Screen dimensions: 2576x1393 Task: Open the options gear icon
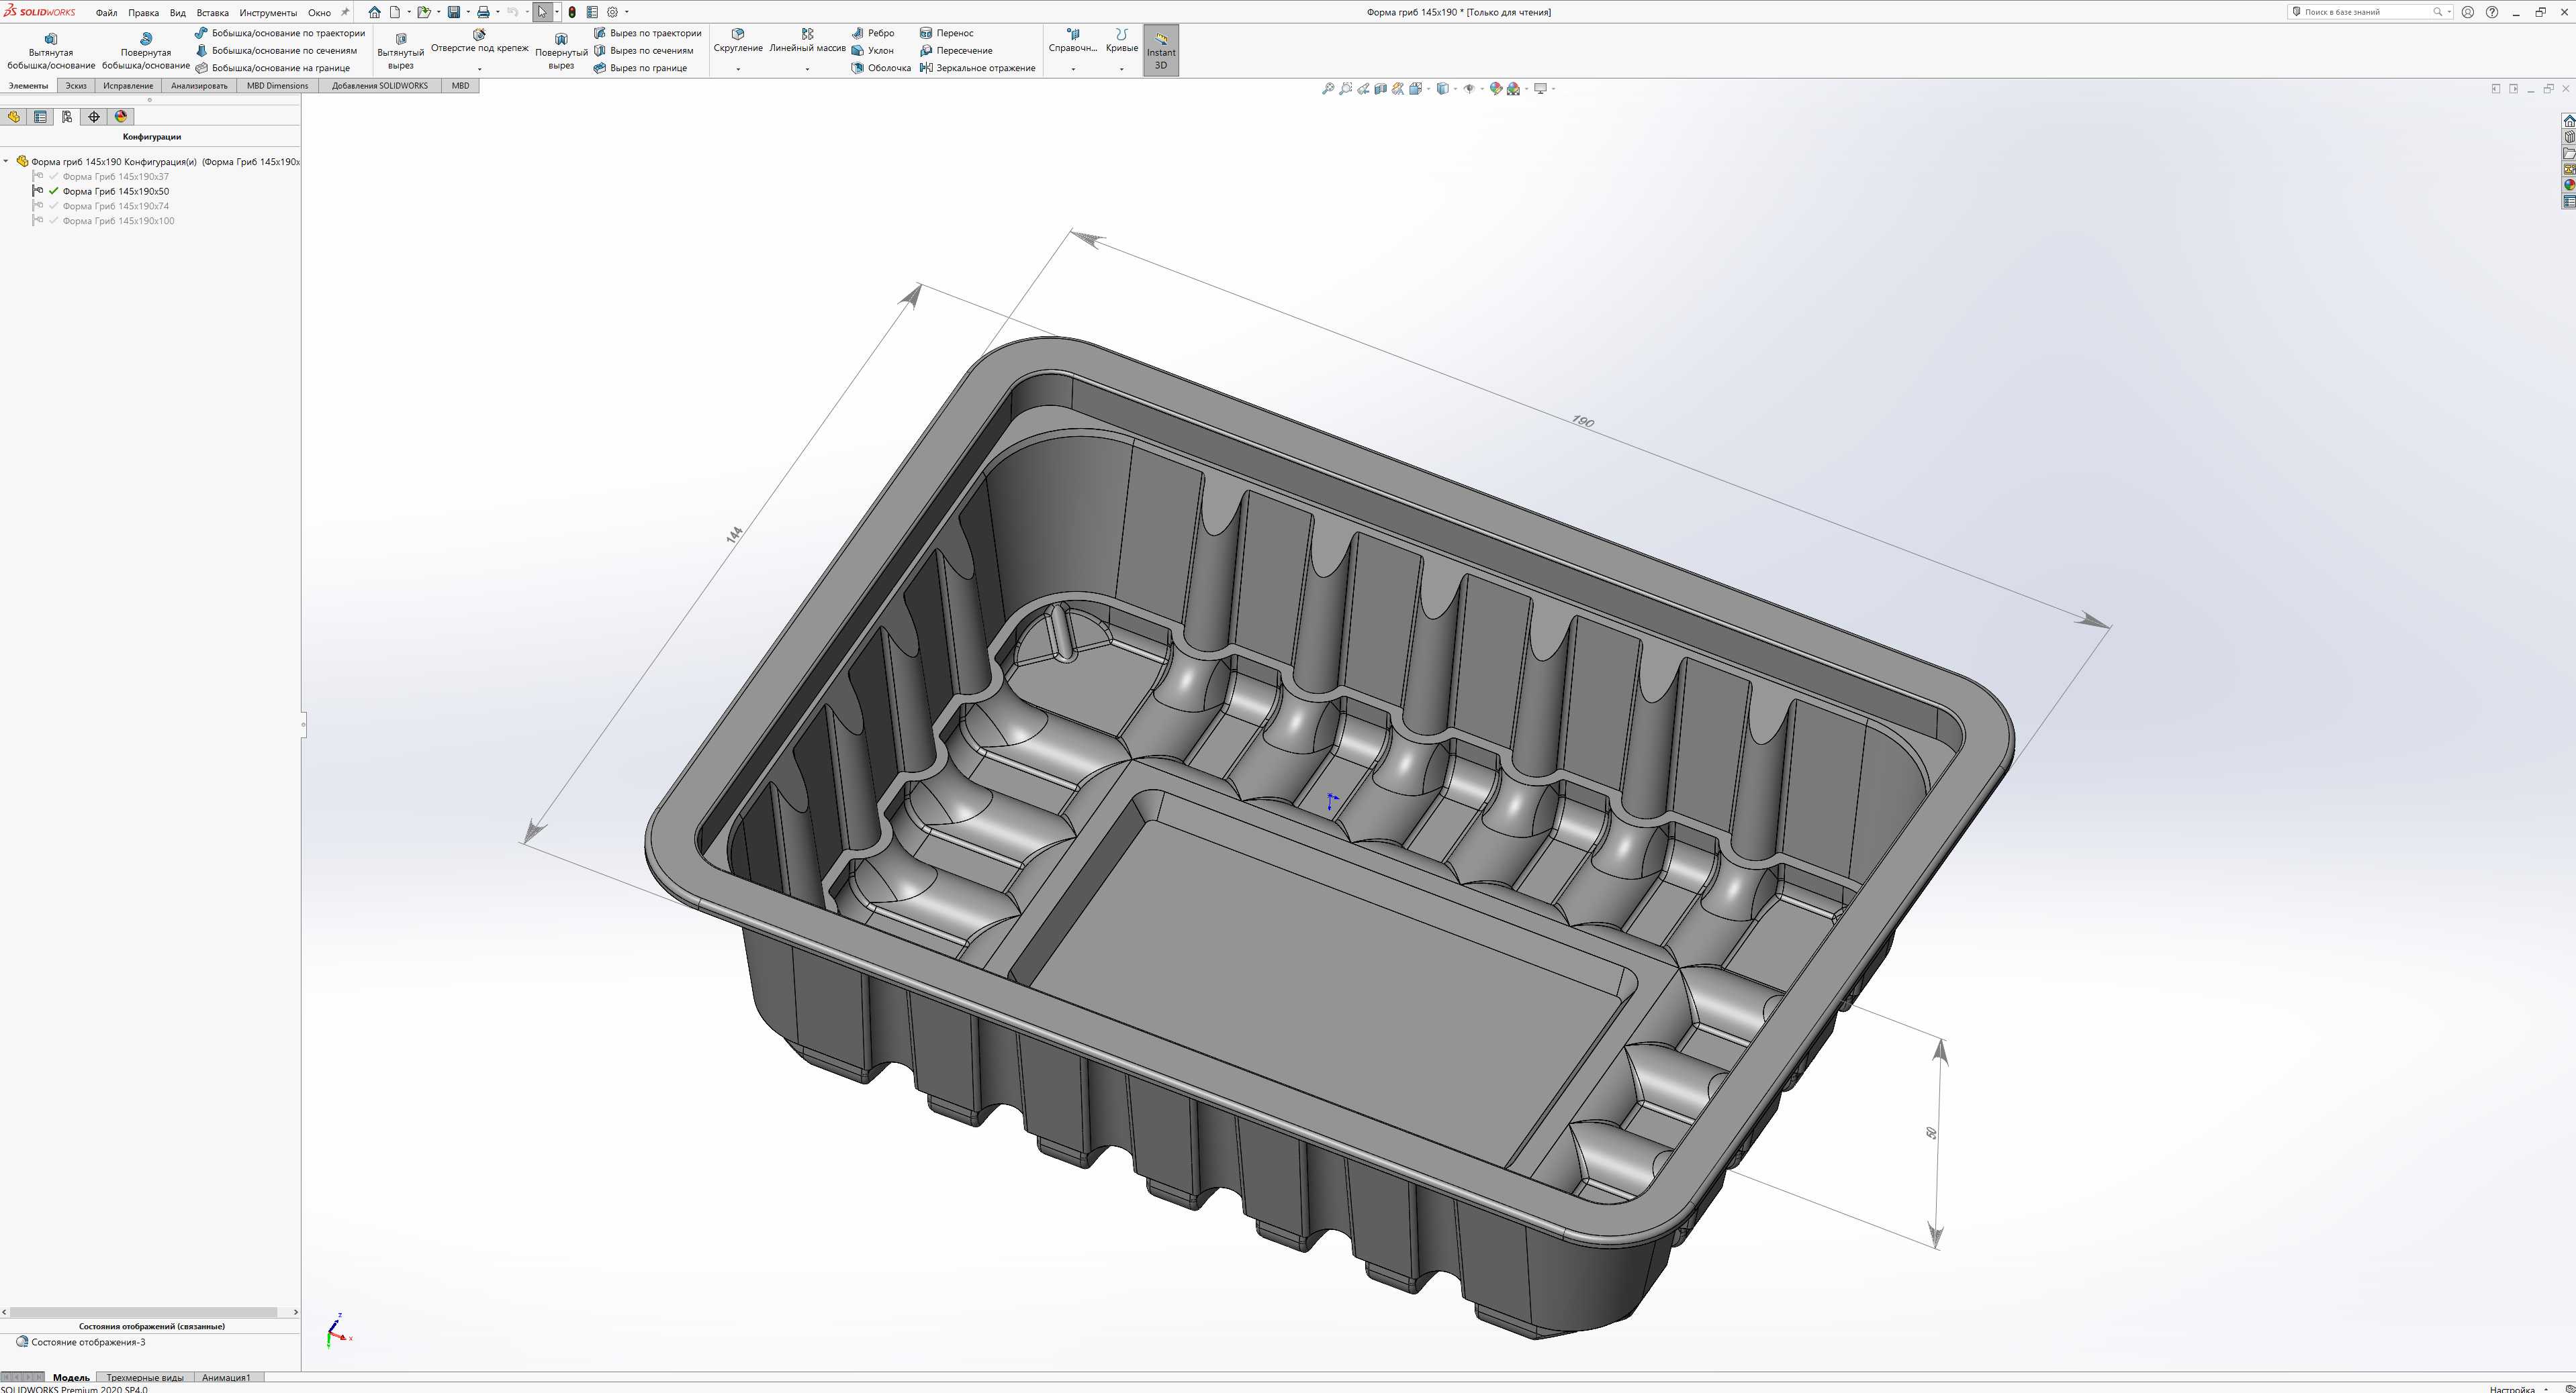(x=613, y=12)
